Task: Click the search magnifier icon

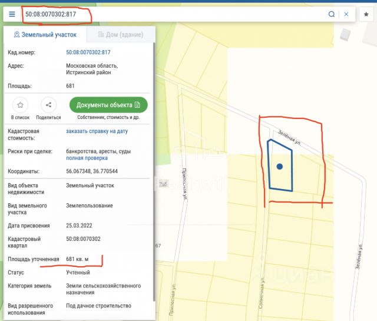Action: (332, 14)
